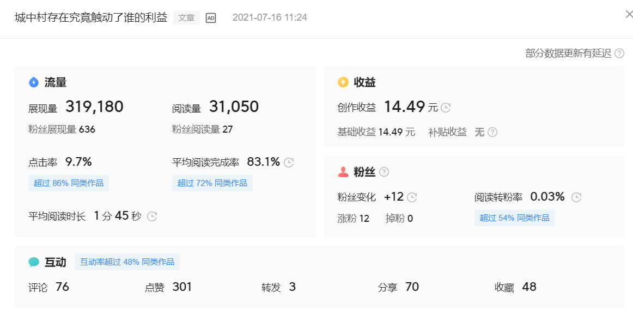Click the clock icon beside 粉丝变化
633x317 pixels.
coord(412,197)
